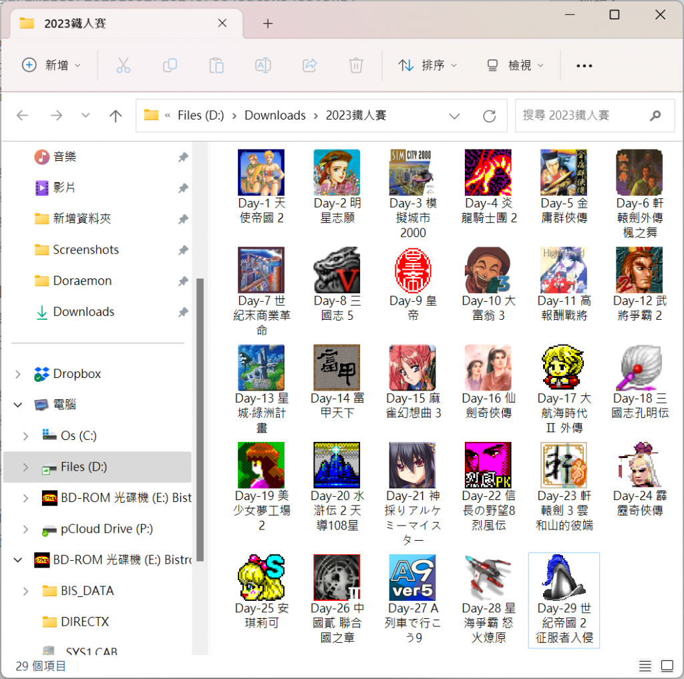Viewport: 684px width, 679px height.
Task: Show hidden breadcrumb folders with « chevron
Action: 168,116
